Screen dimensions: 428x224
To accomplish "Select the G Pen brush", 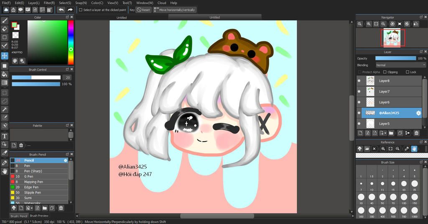I will coord(30,176).
